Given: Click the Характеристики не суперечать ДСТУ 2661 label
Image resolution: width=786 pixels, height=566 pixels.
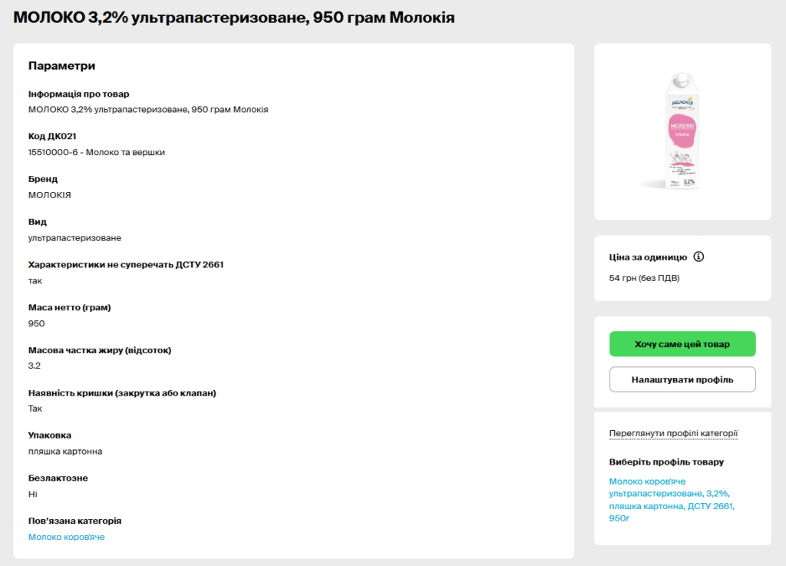Looking at the screenshot, I should [126, 265].
